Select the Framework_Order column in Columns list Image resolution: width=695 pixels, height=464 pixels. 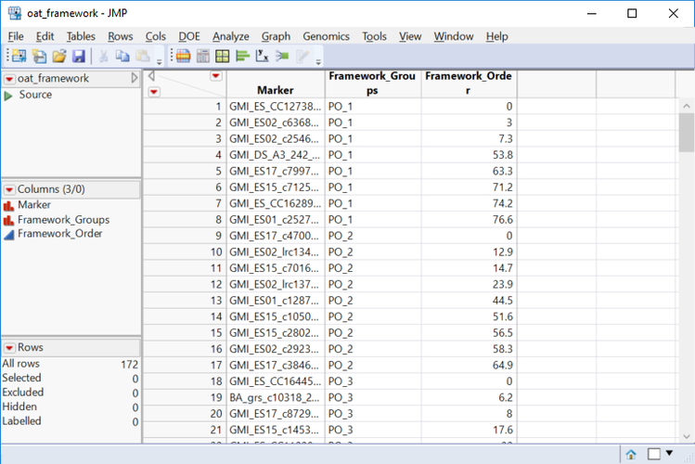coord(59,234)
